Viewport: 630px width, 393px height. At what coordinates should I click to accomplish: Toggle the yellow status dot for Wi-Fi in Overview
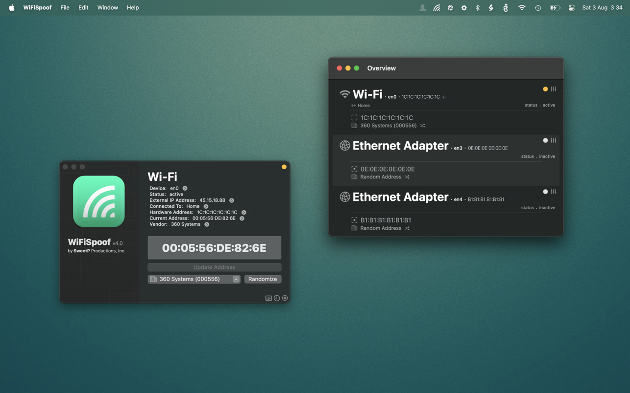[x=545, y=89]
